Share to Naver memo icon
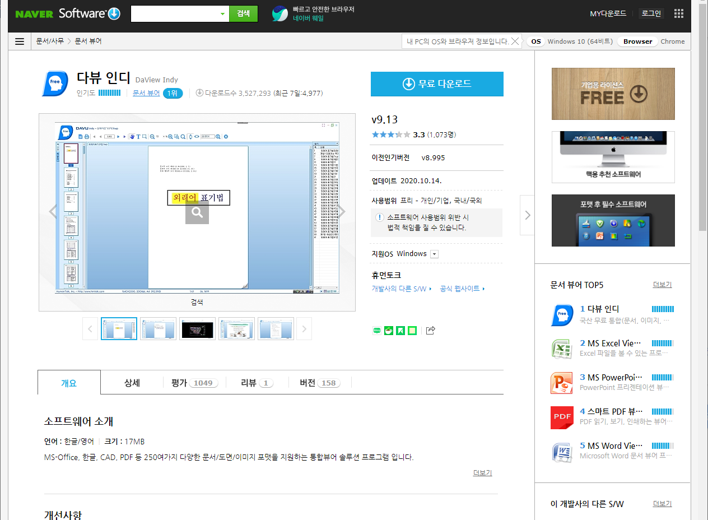Image resolution: width=708 pixels, height=520 pixels. click(x=412, y=331)
